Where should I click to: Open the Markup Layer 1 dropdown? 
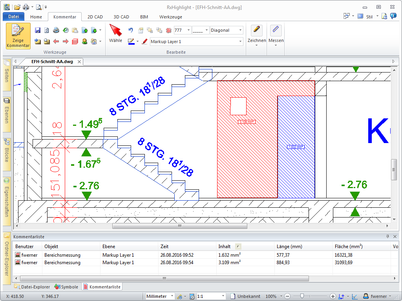pyautogui.click(x=241, y=42)
